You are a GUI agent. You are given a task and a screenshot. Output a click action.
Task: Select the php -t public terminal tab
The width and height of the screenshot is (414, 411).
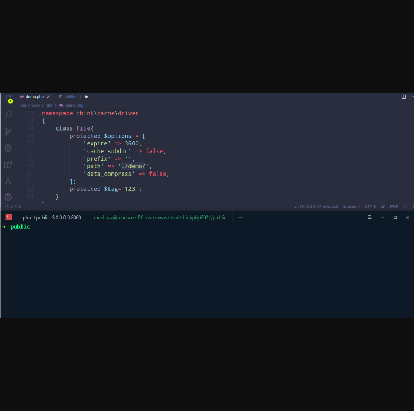[x=51, y=217]
